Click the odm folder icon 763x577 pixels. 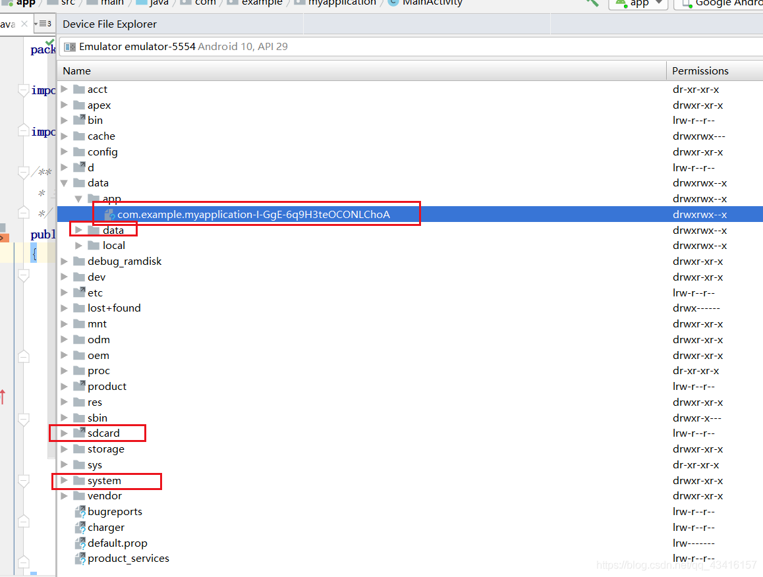point(79,339)
